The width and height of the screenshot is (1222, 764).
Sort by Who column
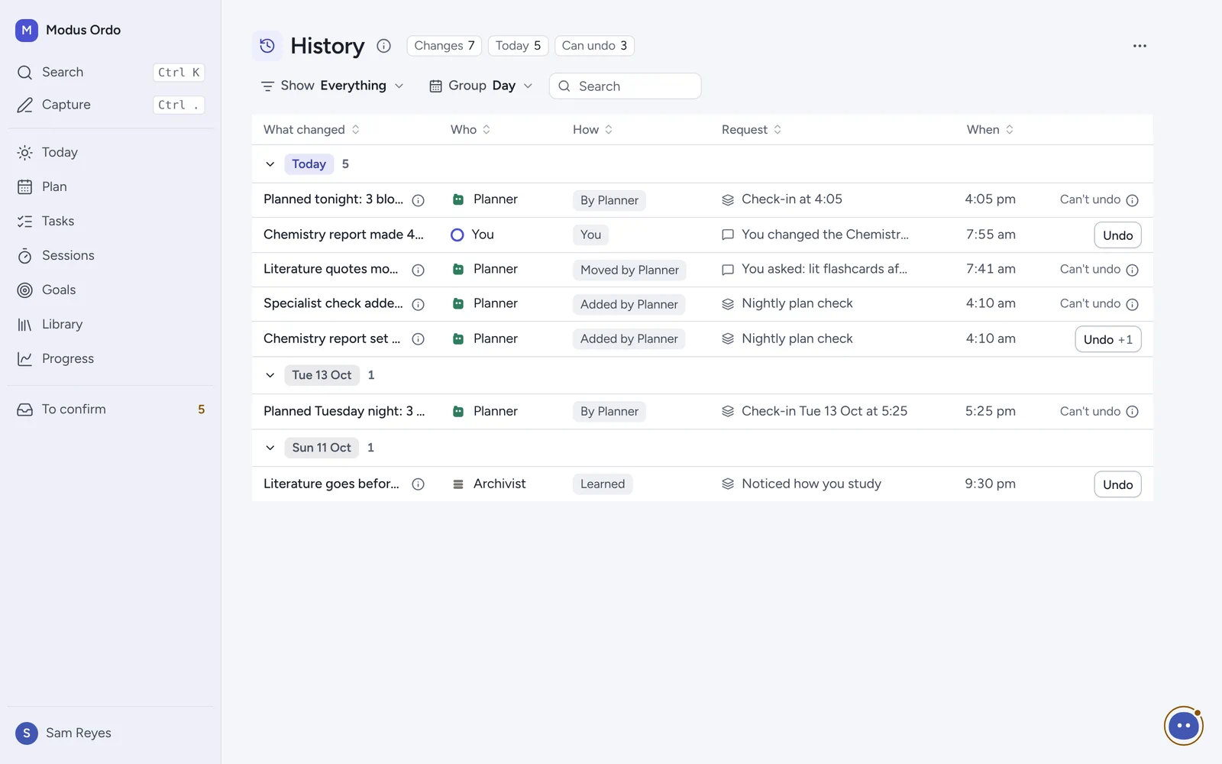pyautogui.click(x=470, y=129)
